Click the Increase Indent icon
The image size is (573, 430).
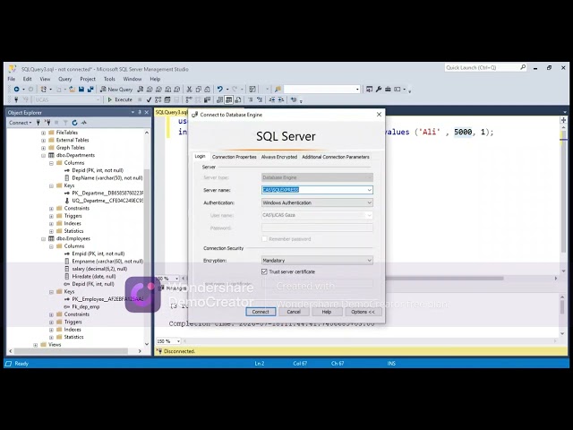pos(281,99)
